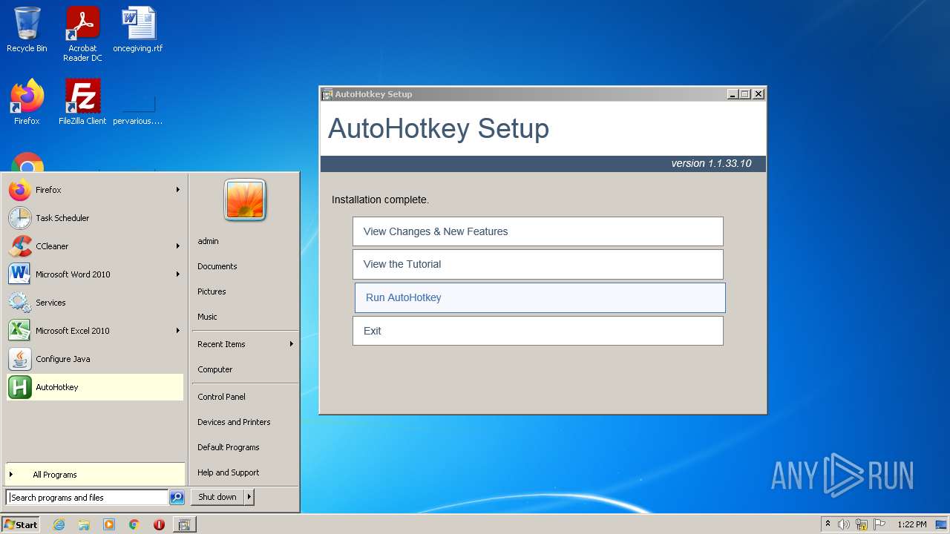Click the user account picture
The width and height of the screenshot is (950, 534).
pos(245,200)
